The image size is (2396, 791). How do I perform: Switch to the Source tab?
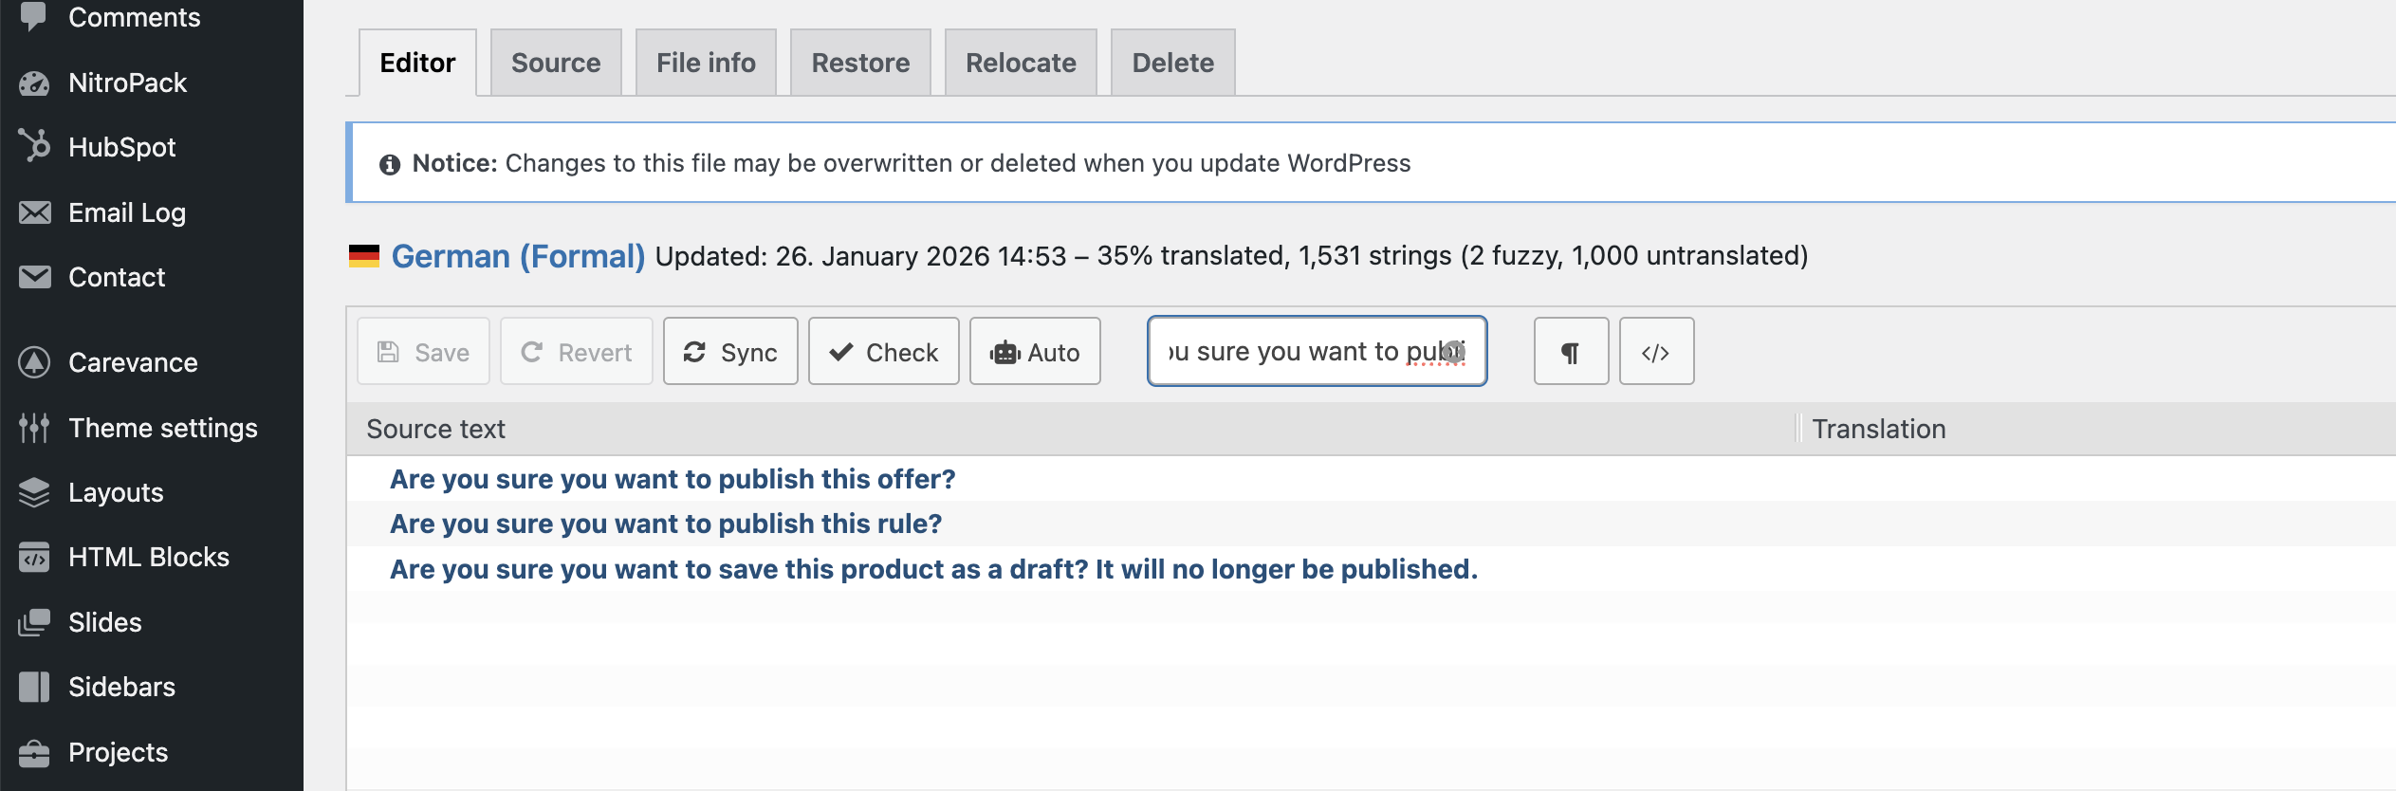[x=556, y=63]
